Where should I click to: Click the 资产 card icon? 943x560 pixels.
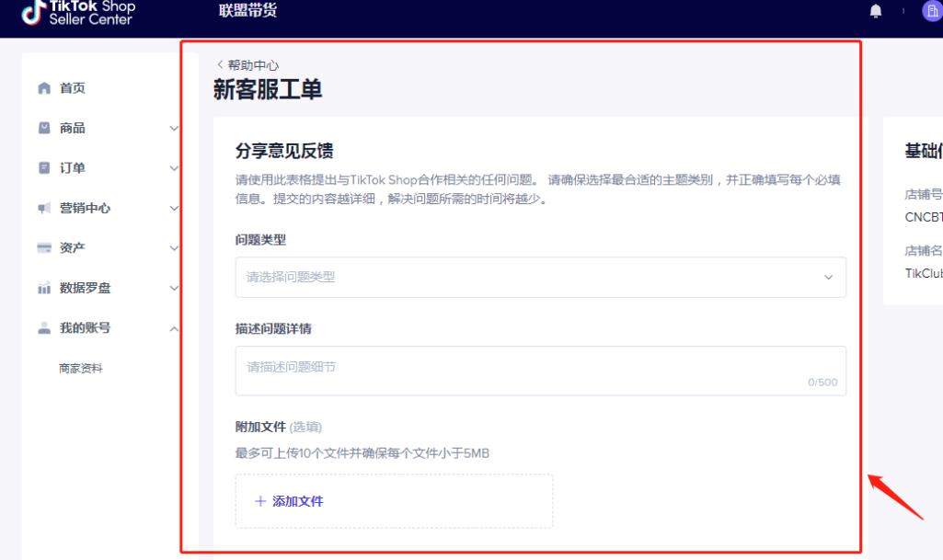click(44, 248)
